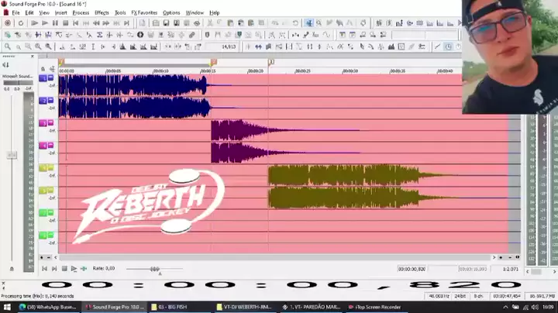The image size is (558, 313).
Task: Click the highlighted clock icon in the lower toolbar
Action: coord(448,46)
